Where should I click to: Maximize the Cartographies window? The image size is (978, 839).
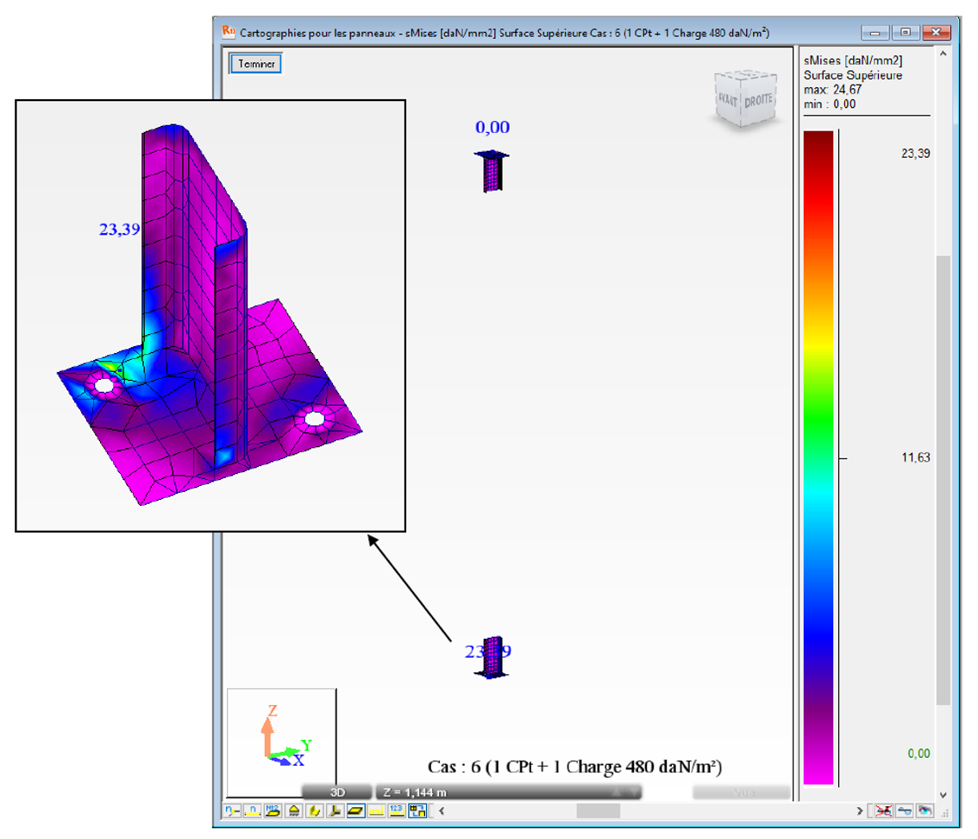tap(905, 32)
